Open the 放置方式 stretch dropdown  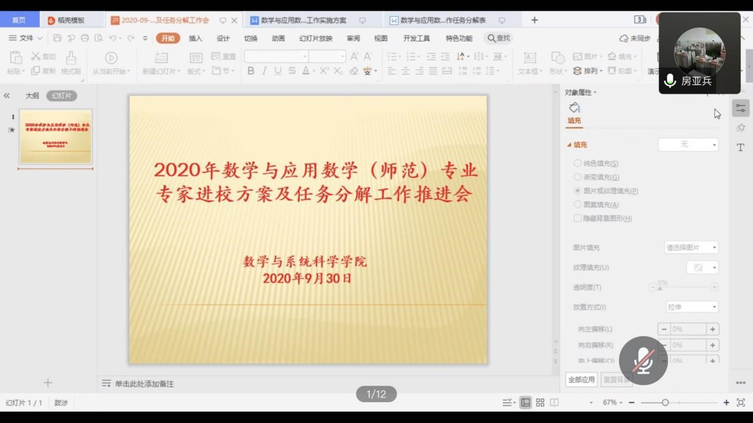click(x=692, y=307)
